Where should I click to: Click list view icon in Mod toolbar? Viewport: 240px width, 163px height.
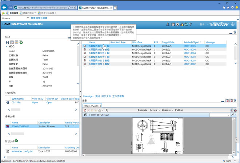(x=16, y=42)
